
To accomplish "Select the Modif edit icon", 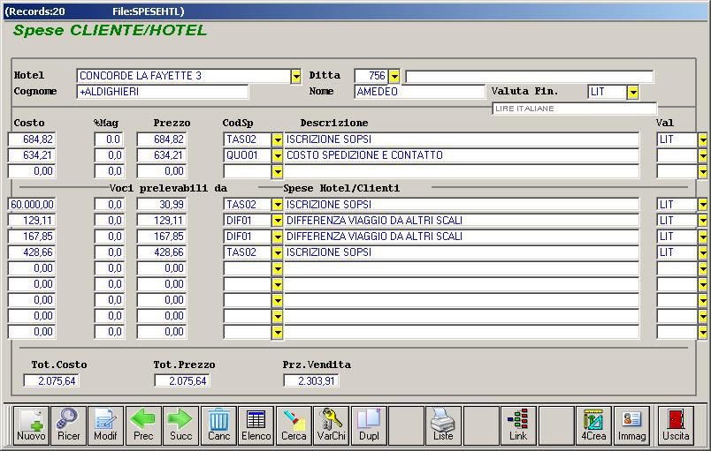I will pos(105,425).
